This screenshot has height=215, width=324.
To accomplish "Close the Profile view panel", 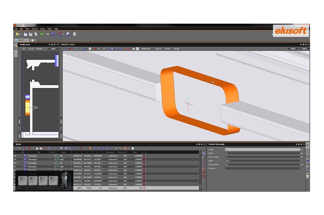I will coord(58,44).
